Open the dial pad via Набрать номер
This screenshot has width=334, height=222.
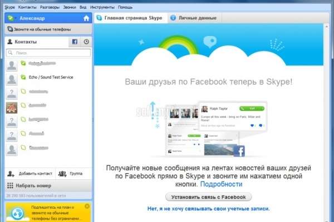pos(48,186)
